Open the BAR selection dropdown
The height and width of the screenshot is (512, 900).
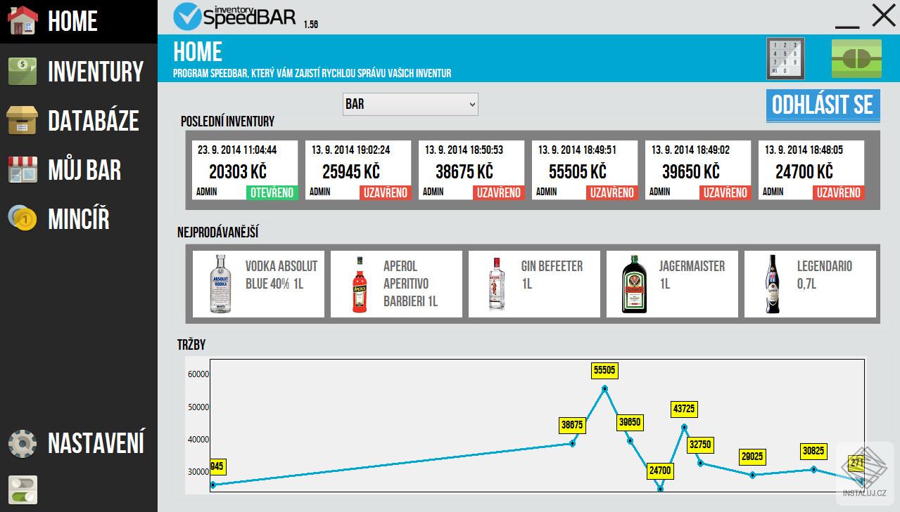[410, 103]
